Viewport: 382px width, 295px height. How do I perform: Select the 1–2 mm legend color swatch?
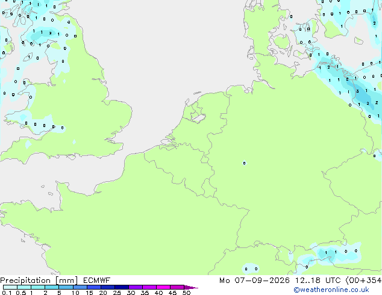38,287
